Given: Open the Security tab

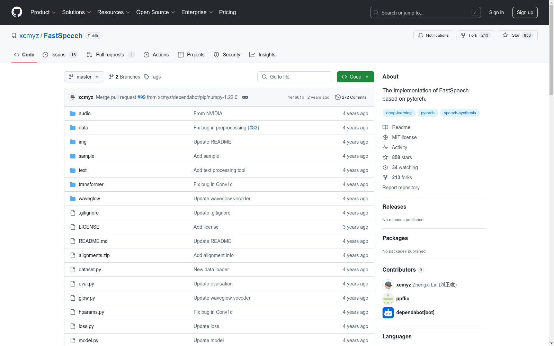Looking at the screenshot, I should [227, 55].
